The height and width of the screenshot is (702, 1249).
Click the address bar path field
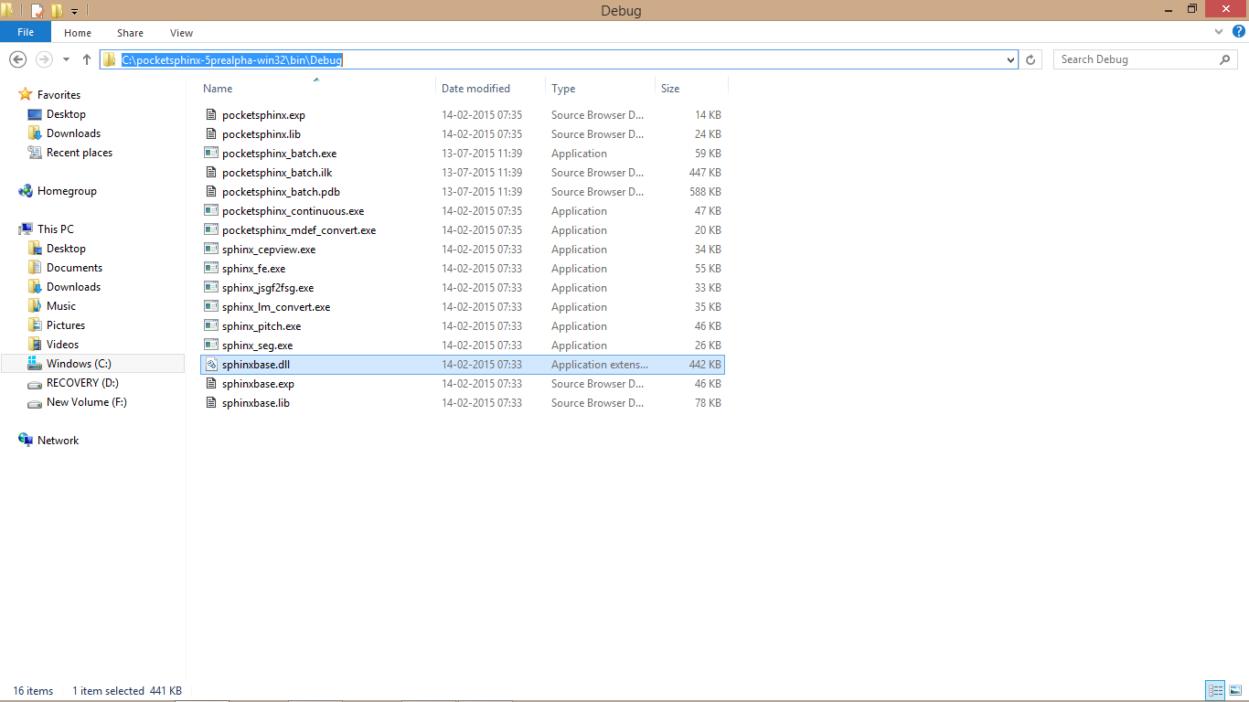[x=558, y=59]
